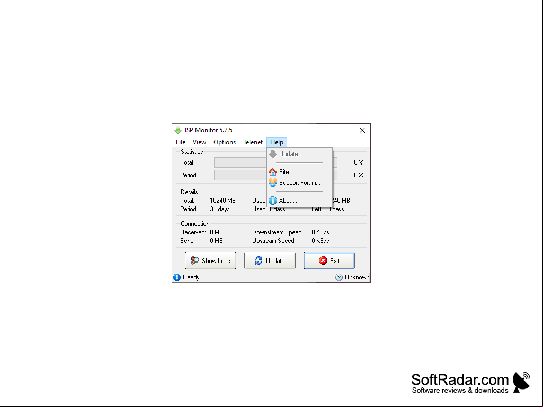
Task: Click the Unknown status dropdown icon
Action: (x=339, y=277)
